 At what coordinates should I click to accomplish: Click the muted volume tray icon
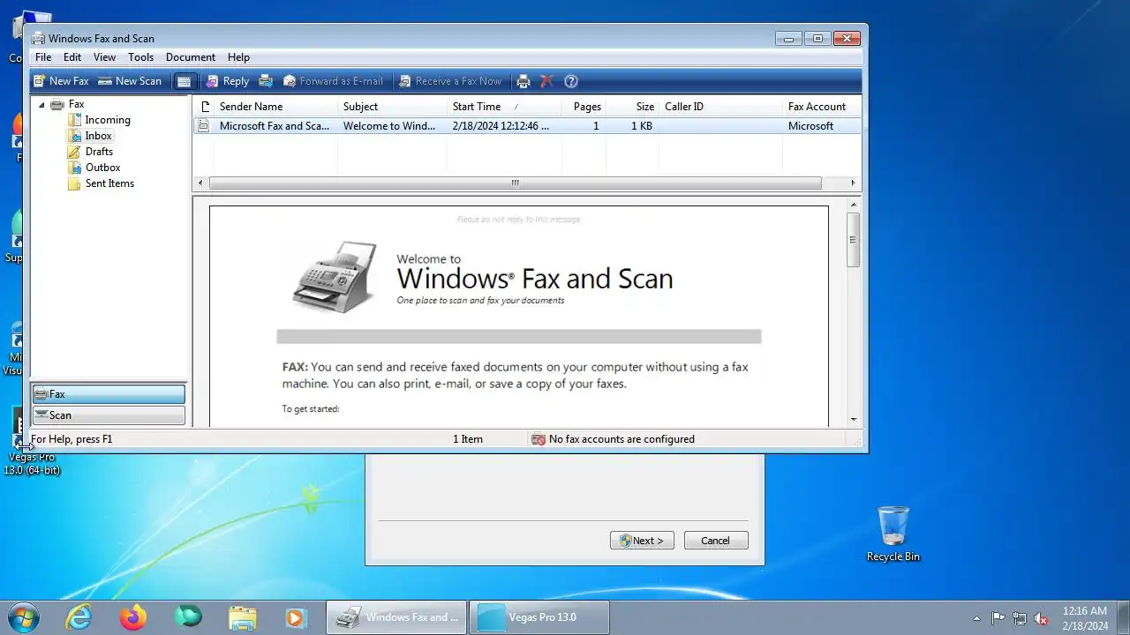1042,618
